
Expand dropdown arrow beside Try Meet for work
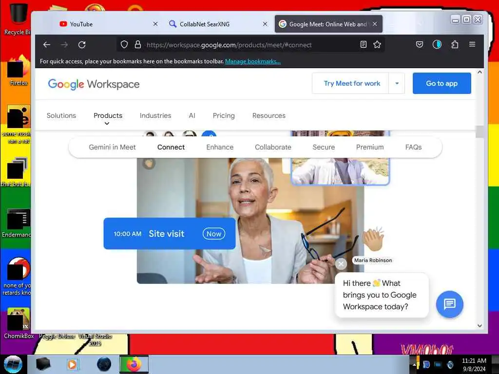coord(397,83)
